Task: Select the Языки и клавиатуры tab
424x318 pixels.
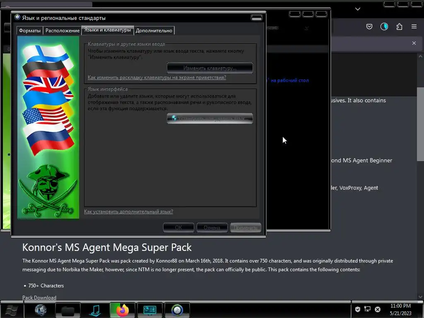Action: click(107, 30)
